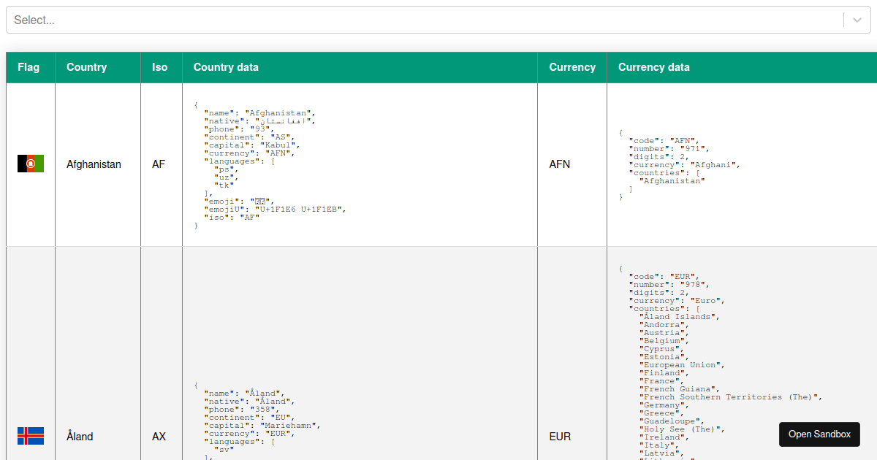Viewport: 877px width, 460px height.
Task: Click the Åland flag icon
Action: tap(30, 436)
